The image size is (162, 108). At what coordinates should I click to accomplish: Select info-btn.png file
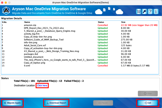[x=30, y=42]
